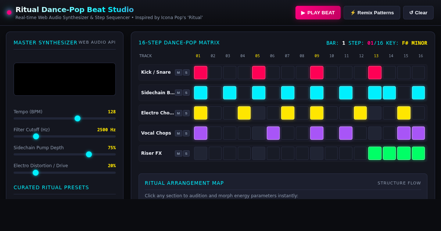
Task: Disable Riser FX step 16
Action: (418, 153)
